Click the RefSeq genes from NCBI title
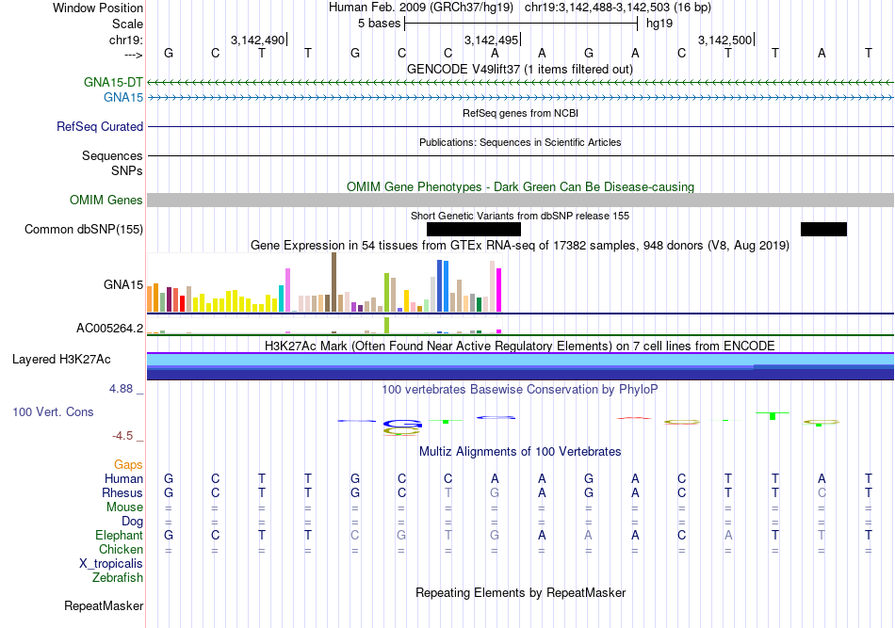895x628 pixels. pos(520,113)
